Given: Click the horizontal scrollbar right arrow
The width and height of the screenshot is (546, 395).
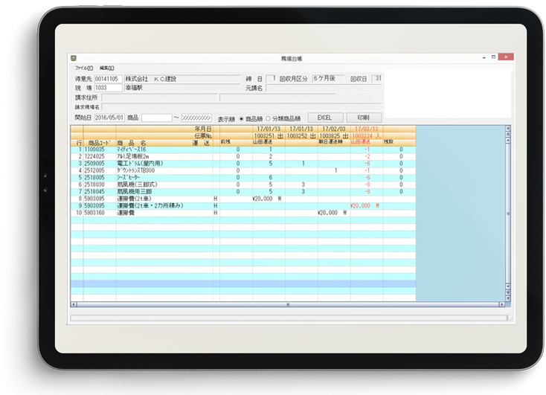Looking at the screenshot, I should click(x=502, y=304).
